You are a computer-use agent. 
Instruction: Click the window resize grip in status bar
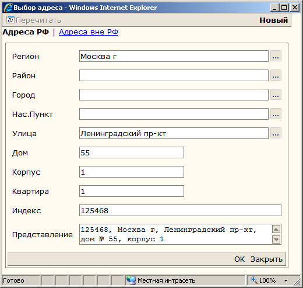(297, 282)
